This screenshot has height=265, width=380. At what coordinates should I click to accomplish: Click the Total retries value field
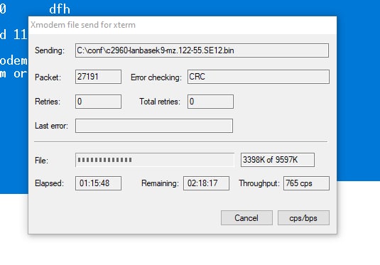[210, 102]
